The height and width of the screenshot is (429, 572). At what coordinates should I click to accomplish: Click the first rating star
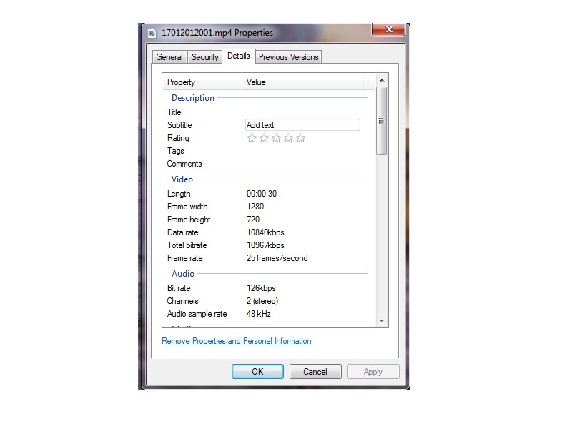(x=252, y=138)
